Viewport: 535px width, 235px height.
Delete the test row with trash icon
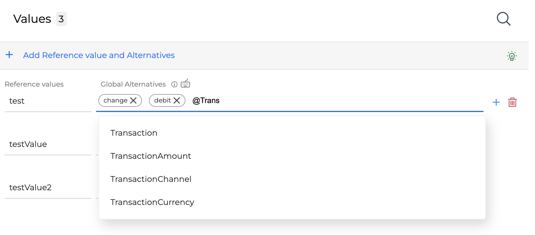point(512,102)
